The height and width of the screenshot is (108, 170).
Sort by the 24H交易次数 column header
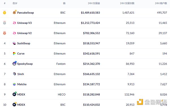pos(127,3)
